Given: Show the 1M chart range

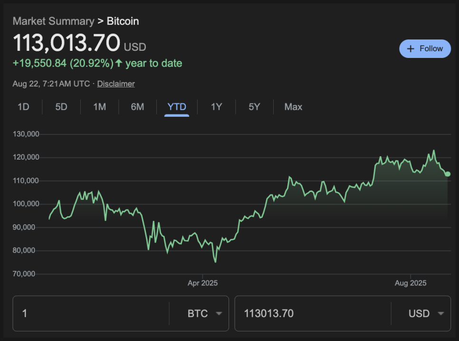Looking at the screenshot, I should (x=99, y=107).
